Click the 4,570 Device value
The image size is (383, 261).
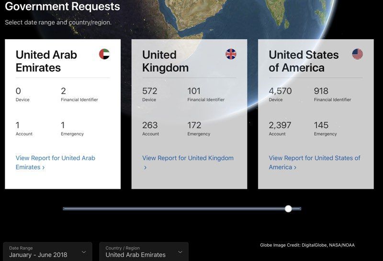[x=280, y=91]
